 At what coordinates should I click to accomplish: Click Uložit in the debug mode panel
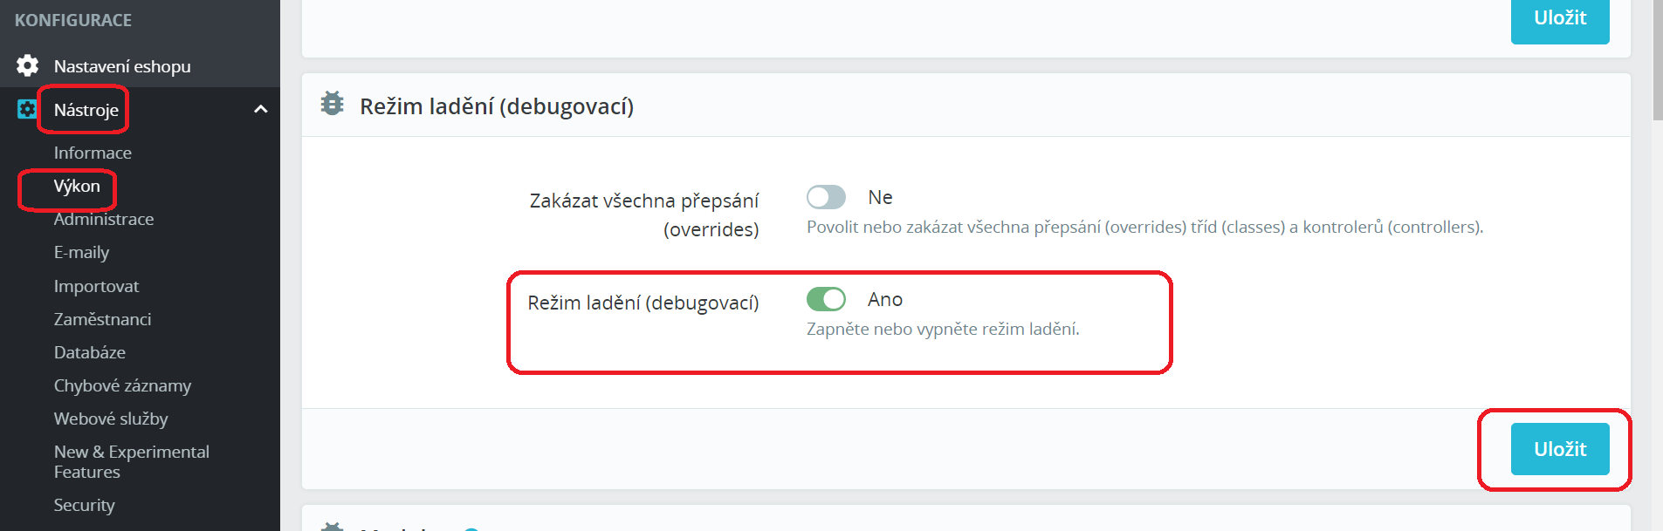(x=1559, y=449)
